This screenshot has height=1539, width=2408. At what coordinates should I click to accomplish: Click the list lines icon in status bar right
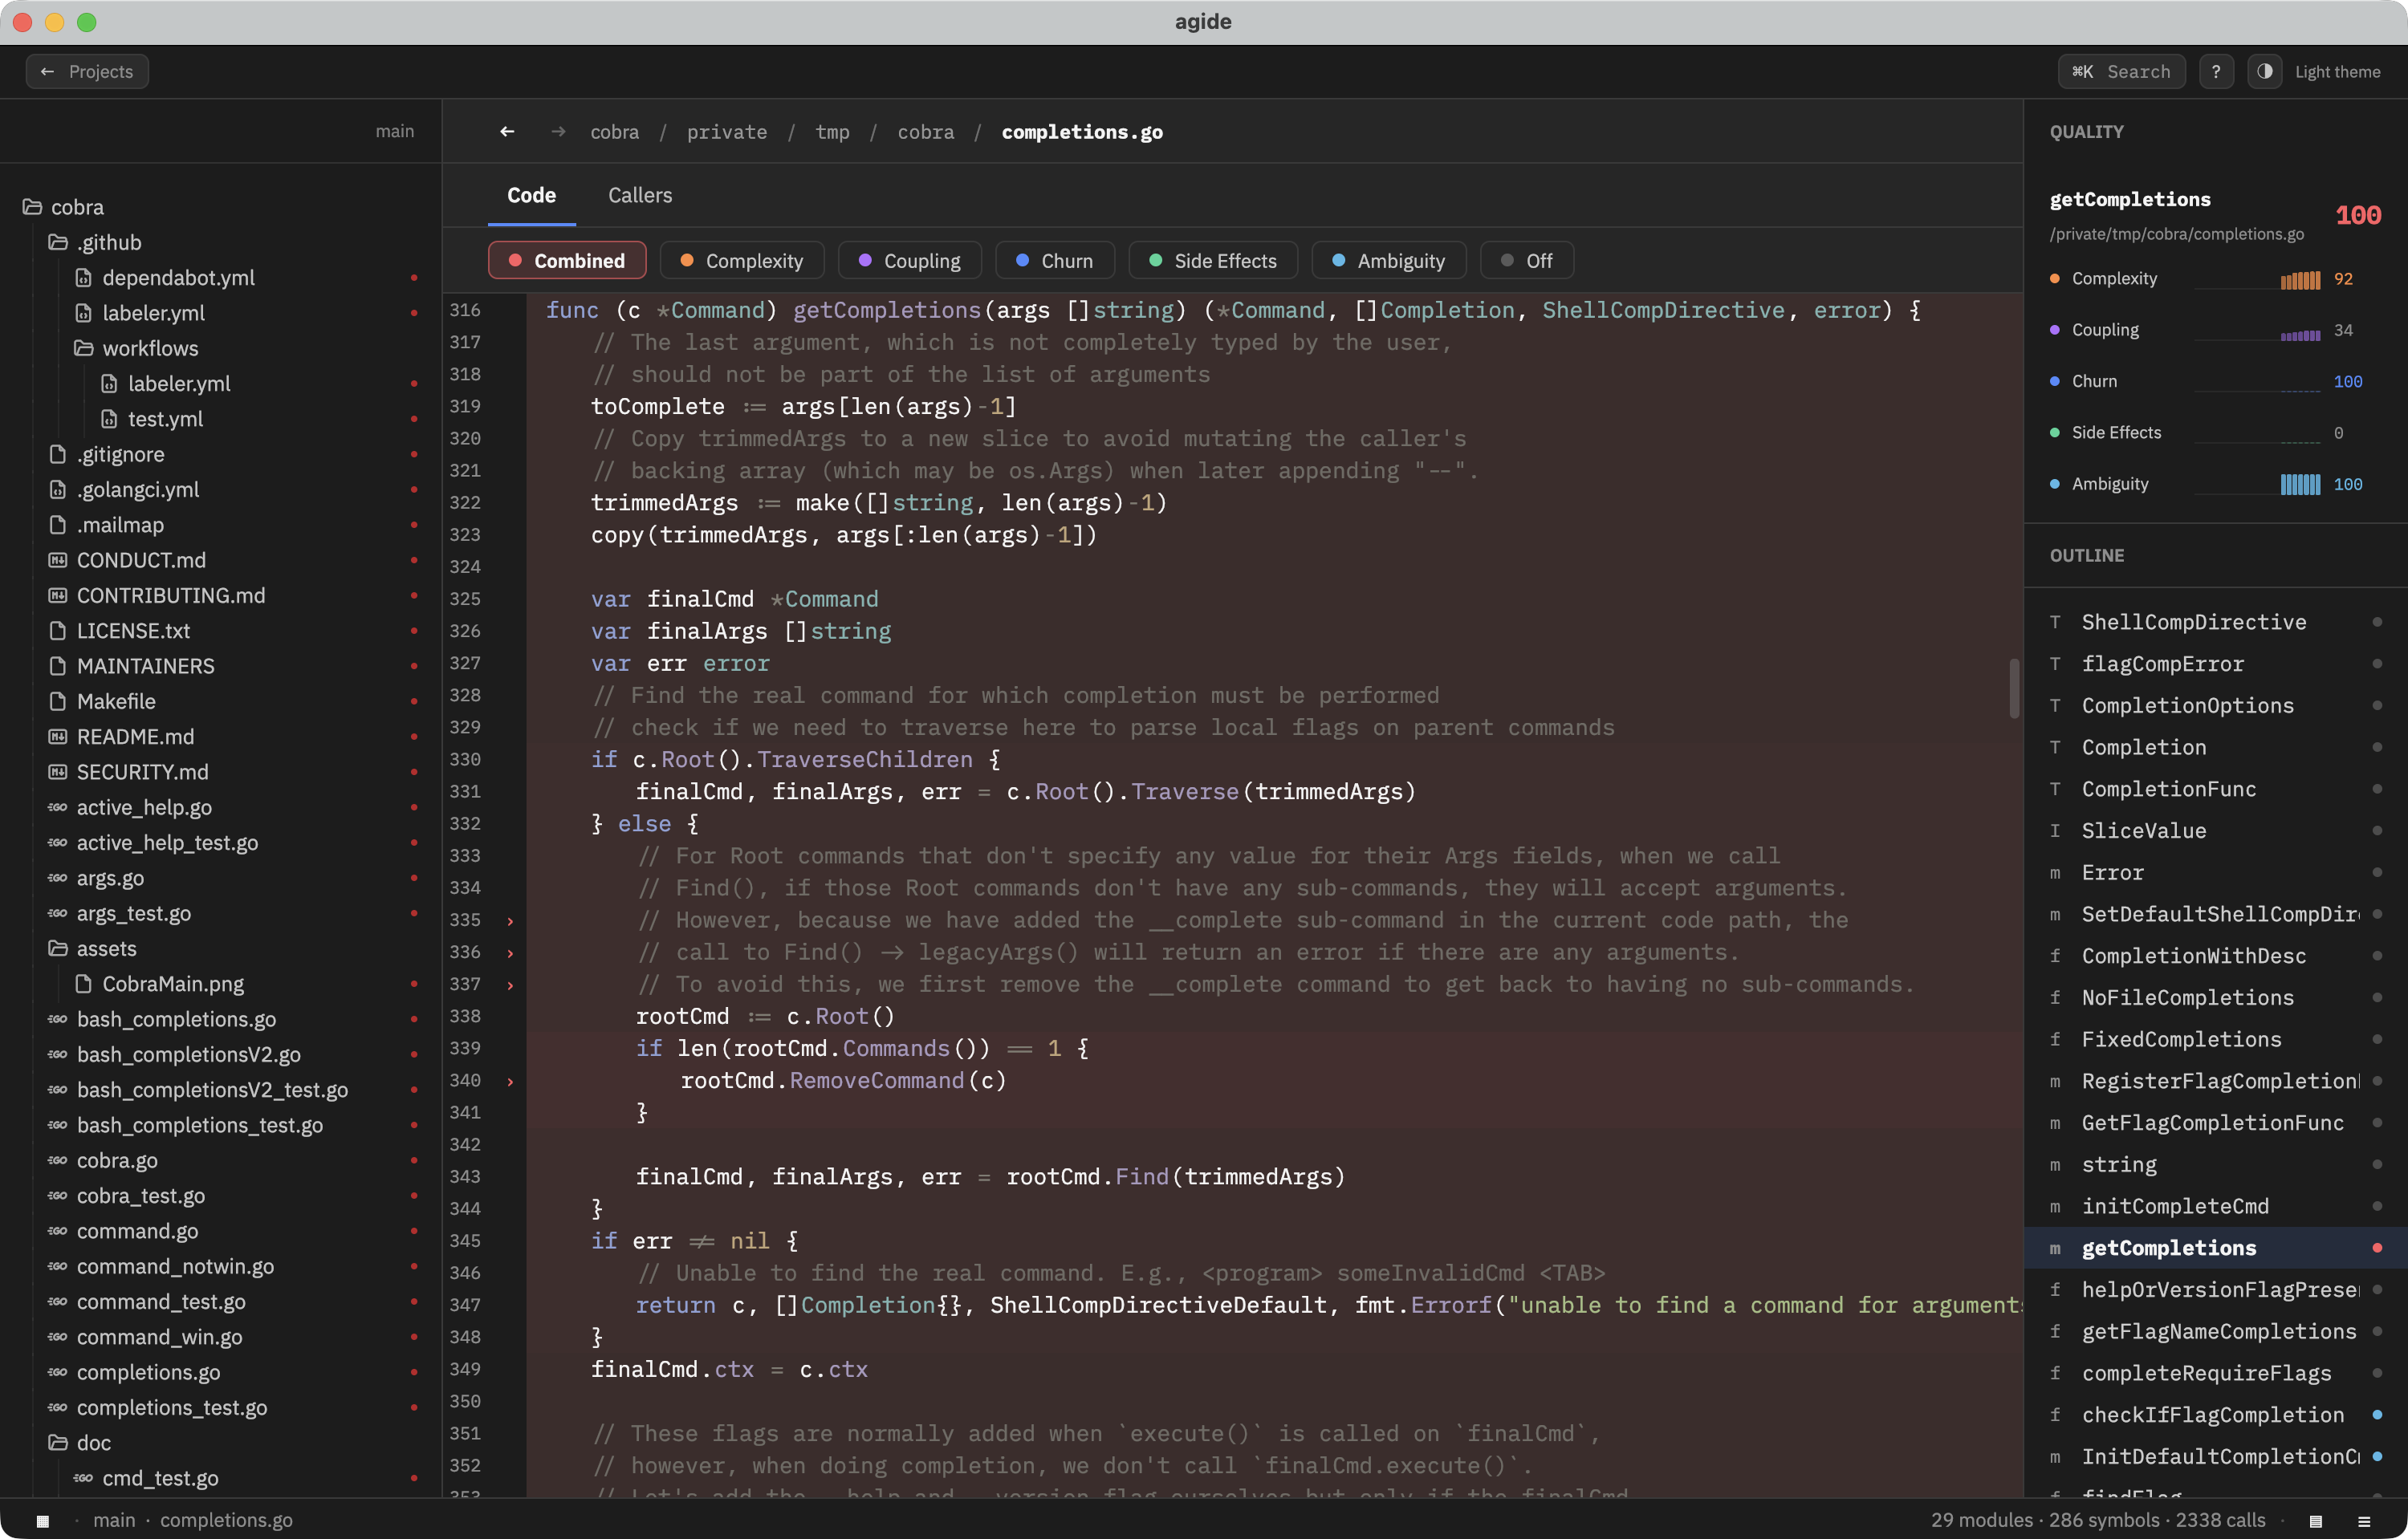[2364, 1521]
